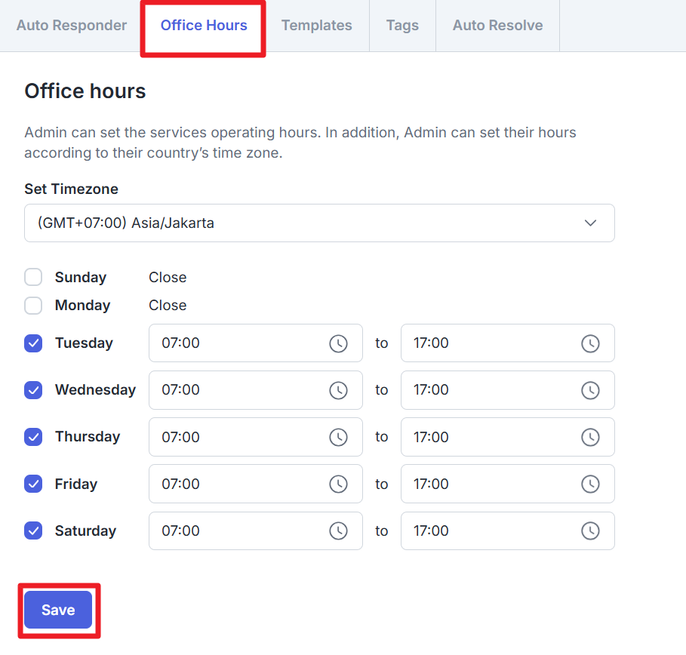Click clock icon in Tuesday end time

click(590, 343)
